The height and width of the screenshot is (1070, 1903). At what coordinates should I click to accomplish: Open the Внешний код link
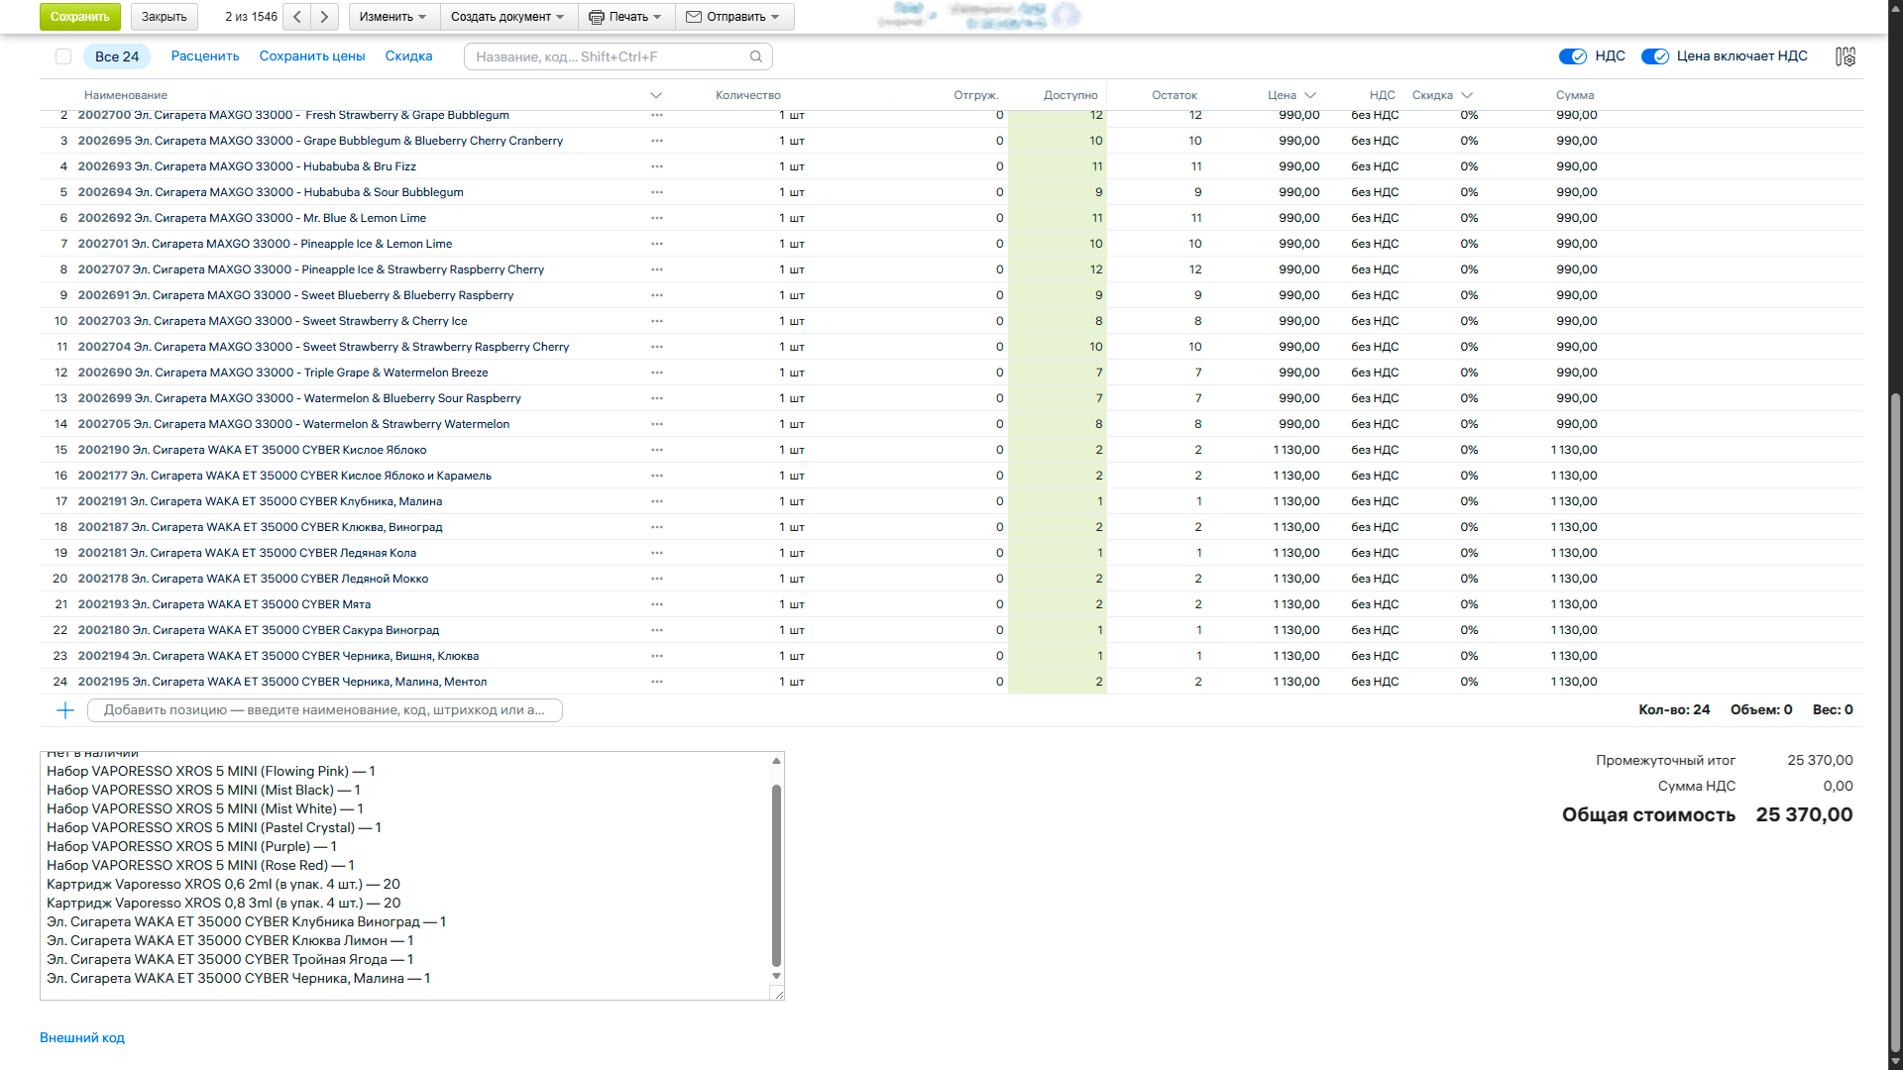click(x=82, y=1038)
